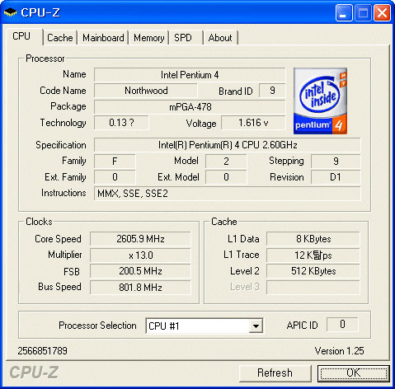Click the number 2566851789 at bottom left
This screenshot has height=389, width=395.
(x=42, y=351)
